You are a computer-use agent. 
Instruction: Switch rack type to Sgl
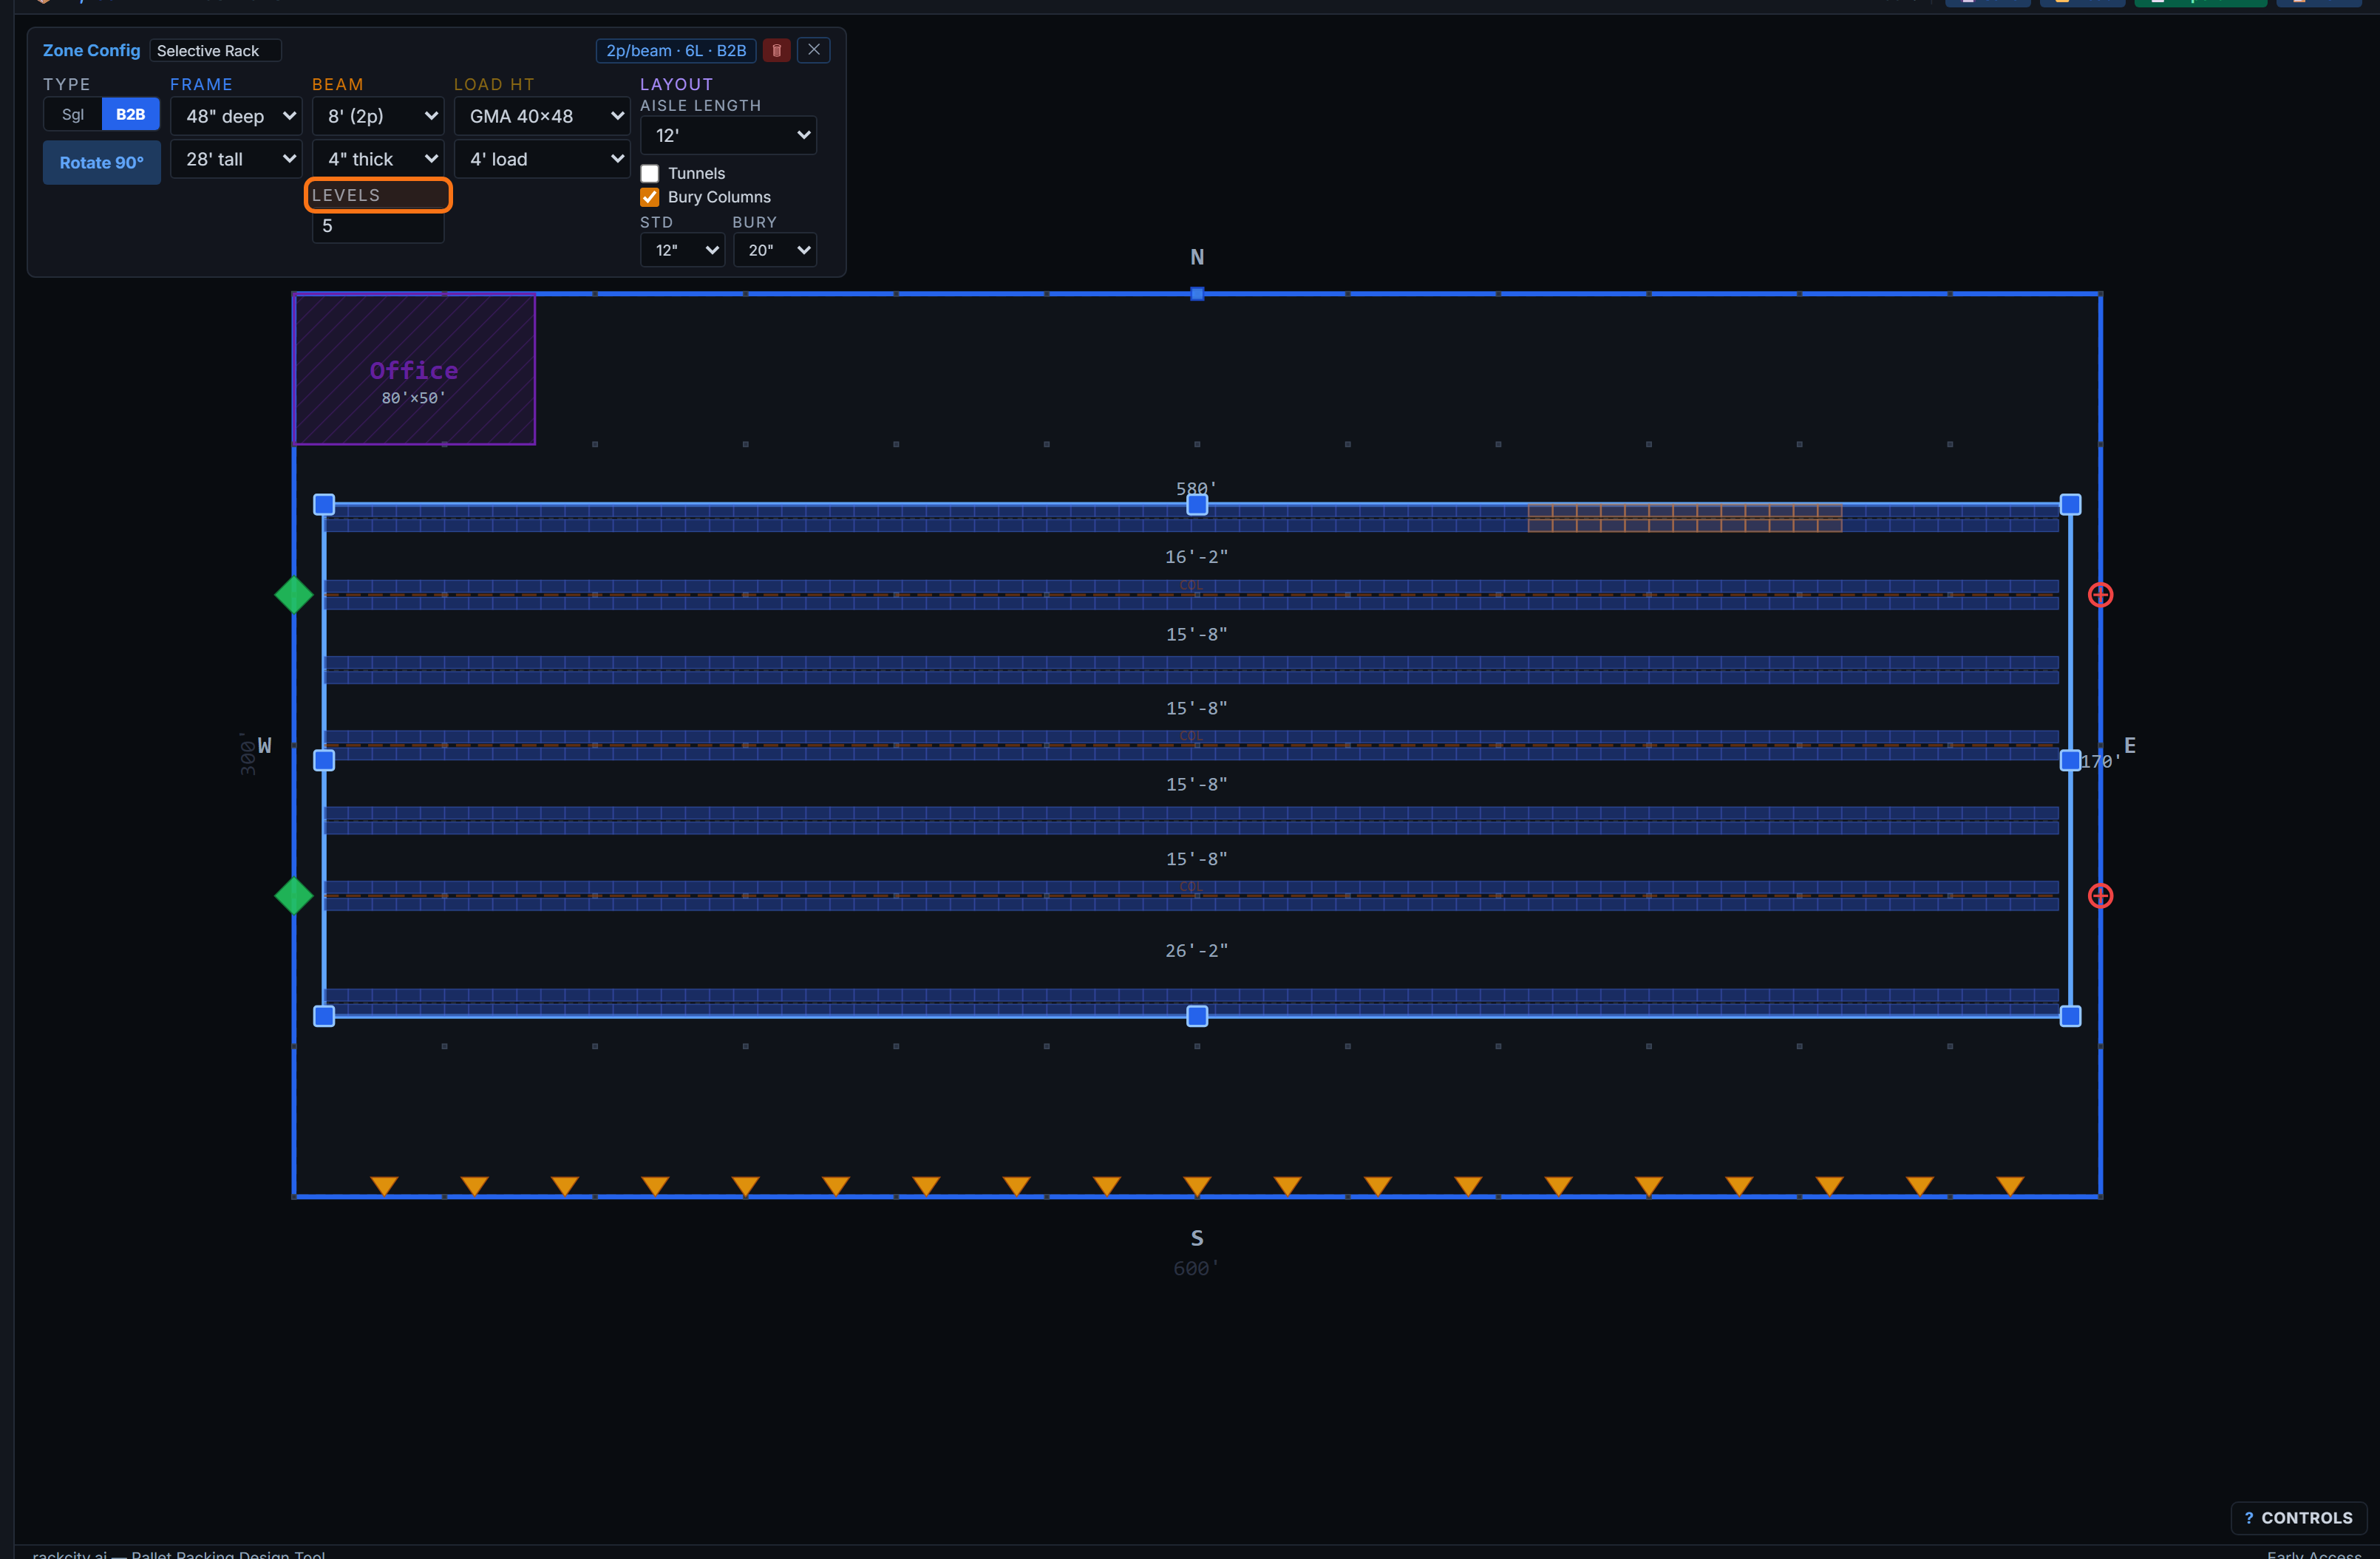pos(72,114)
